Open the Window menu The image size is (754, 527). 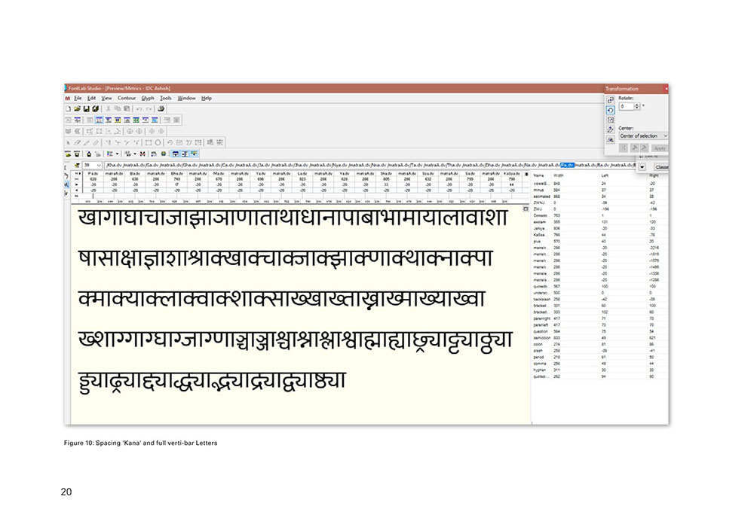pos(186,98)
